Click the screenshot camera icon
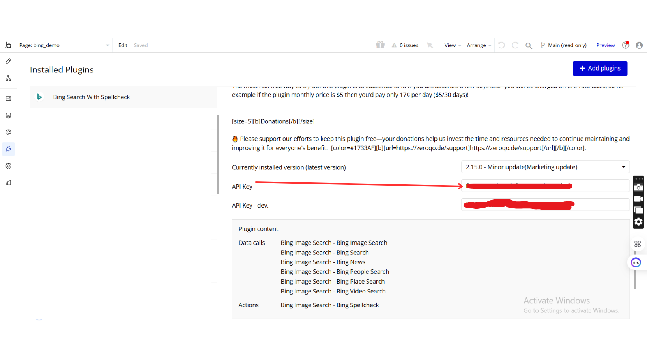The width and height of the screenshot is (647, 364). point(638,188)
